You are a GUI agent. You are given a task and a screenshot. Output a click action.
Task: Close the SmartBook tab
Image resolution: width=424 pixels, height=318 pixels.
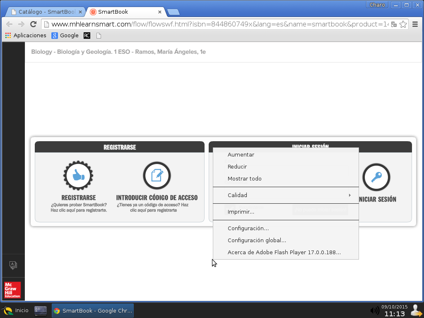pyautogui.click(x=159, y=12)
